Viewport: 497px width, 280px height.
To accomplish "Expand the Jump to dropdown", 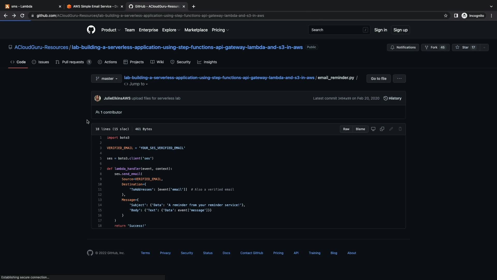I will tap(136, 84).
